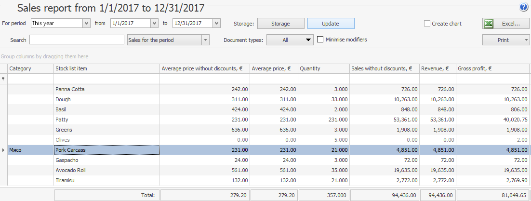Expand the from date picker arrow
531x201 pixels.
coord(154,23)
